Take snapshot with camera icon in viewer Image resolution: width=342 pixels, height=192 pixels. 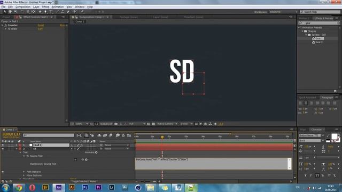pos(116,124)
